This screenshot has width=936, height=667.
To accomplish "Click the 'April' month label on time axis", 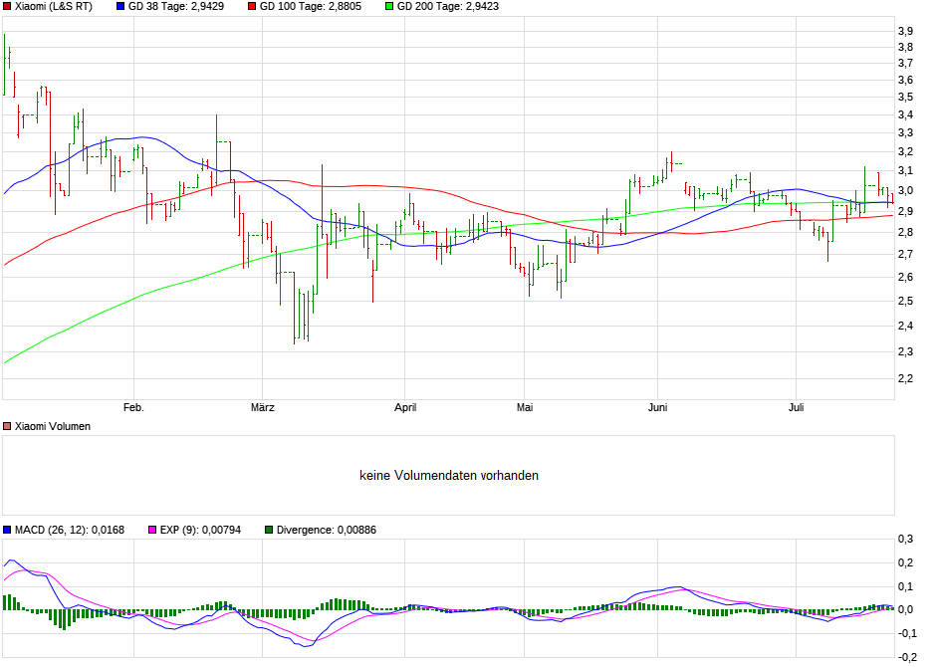I will pos(405,407).
